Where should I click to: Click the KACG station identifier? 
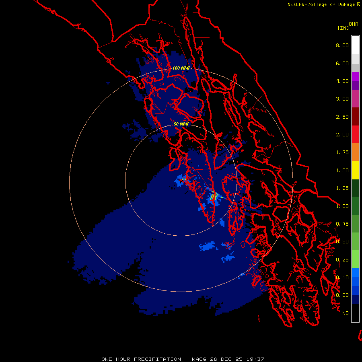click(199, 359)
